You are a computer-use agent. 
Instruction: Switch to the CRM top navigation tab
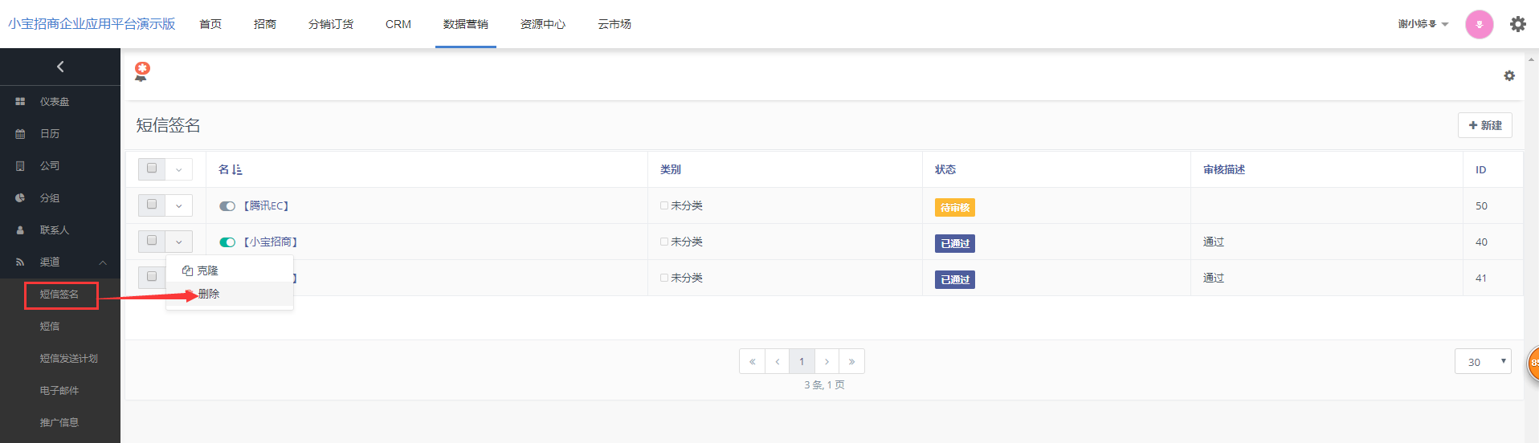[x=398, y=24]
